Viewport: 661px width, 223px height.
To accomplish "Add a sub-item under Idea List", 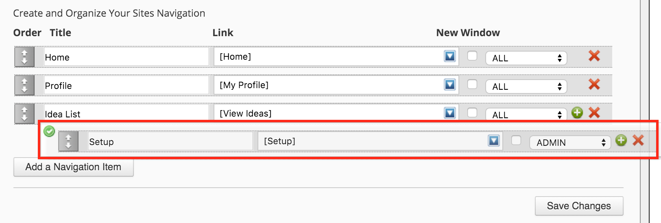I will point(577,113).
